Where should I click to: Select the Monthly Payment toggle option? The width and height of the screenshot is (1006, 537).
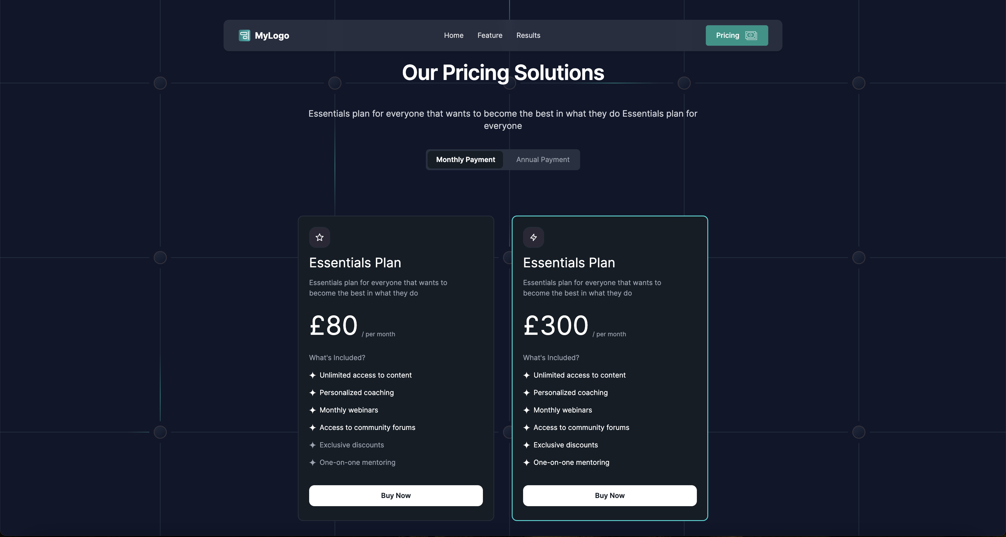point(465,160)
